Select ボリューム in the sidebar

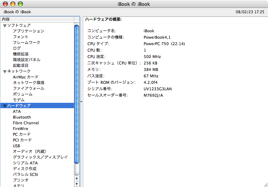point(23,94)
